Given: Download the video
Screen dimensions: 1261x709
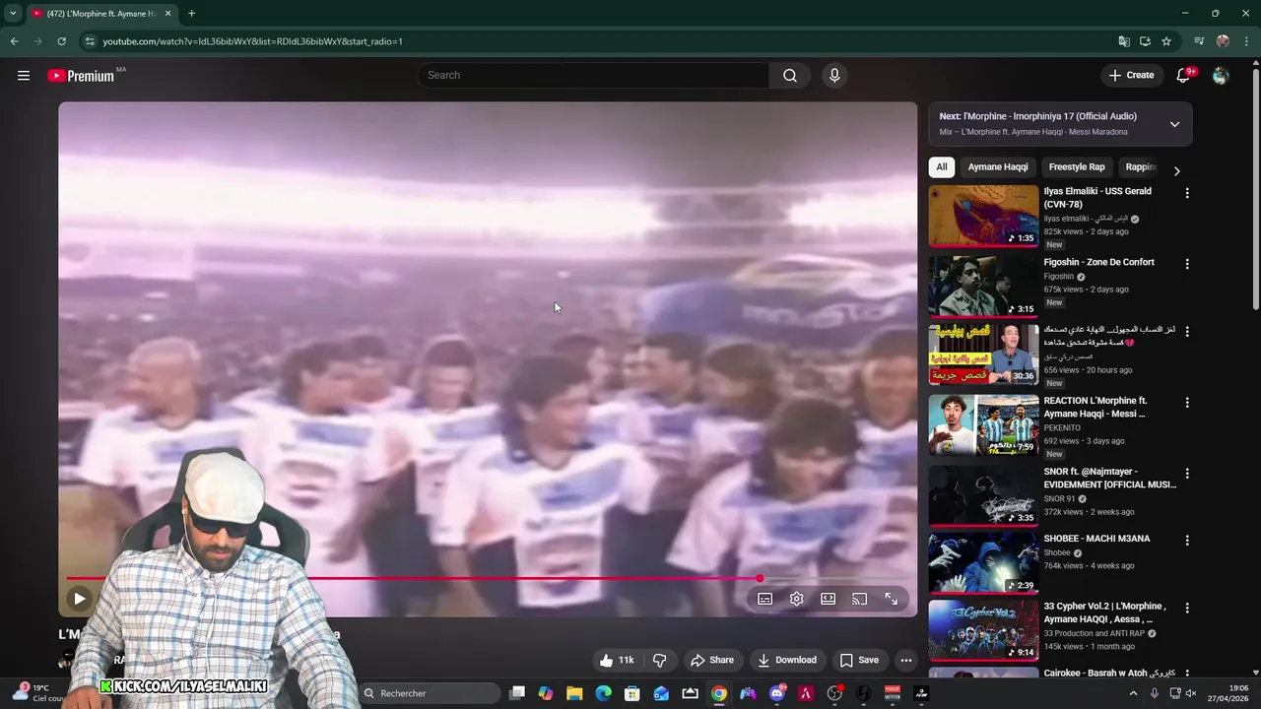Looking at the screenshot, I should pyautogui.click(x=786, y=660).
